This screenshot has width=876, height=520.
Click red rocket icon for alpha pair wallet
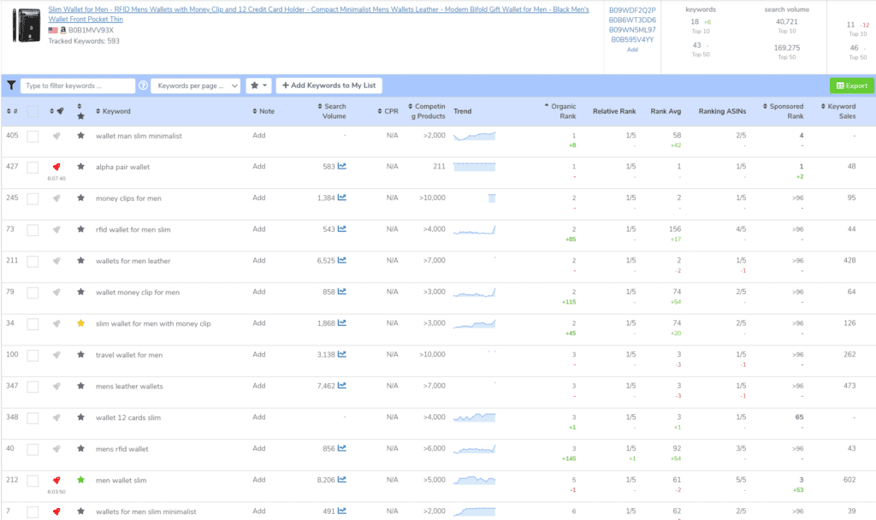[x=56, y=167]
